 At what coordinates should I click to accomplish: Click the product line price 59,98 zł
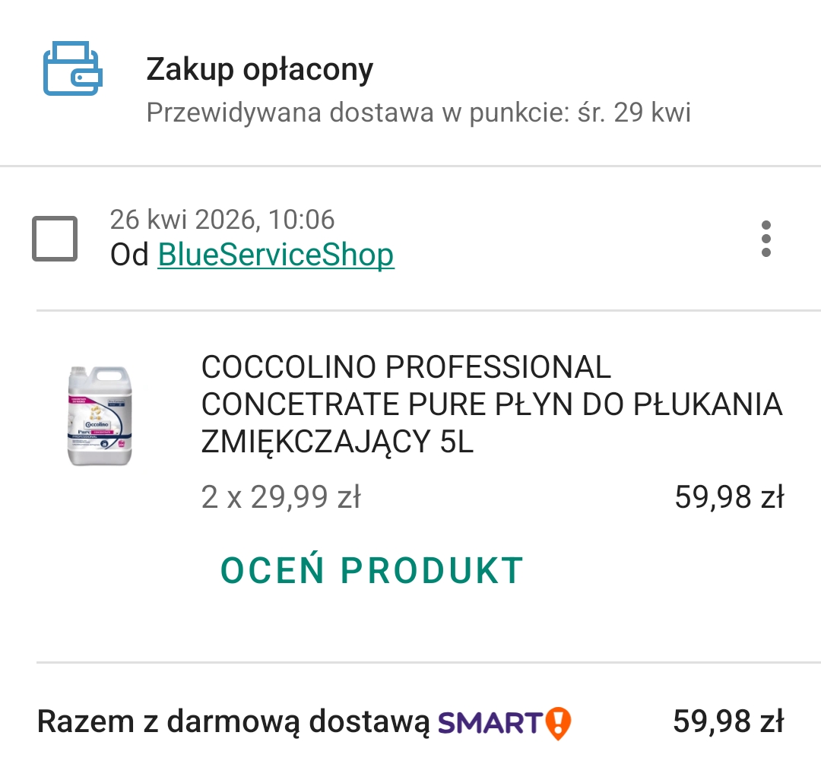pos(729,497)
